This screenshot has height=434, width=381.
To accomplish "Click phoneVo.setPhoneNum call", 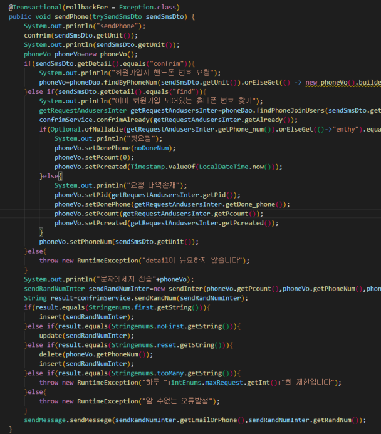I will click(119, 242).
